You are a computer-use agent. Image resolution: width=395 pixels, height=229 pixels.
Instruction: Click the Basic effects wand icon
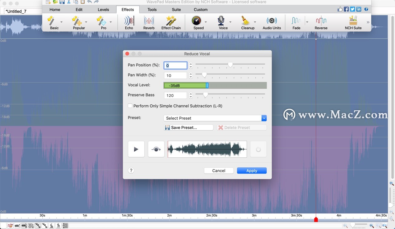51,21
